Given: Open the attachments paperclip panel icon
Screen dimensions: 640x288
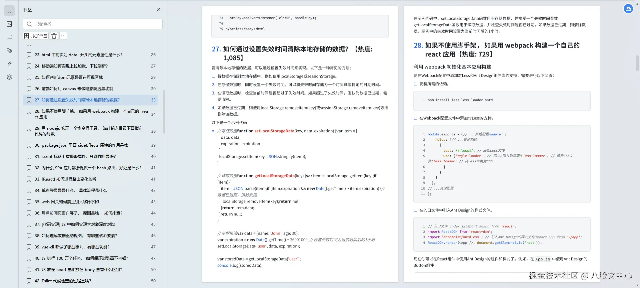Looking at the screenshot, I should coord(9,51).
